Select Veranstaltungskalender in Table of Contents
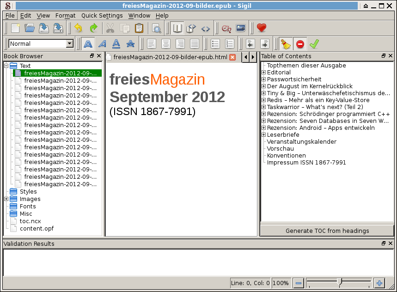 point(301,142)
